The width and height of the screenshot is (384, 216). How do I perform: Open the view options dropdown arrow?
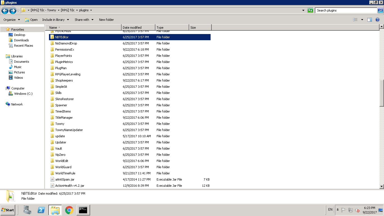point(362,20)
